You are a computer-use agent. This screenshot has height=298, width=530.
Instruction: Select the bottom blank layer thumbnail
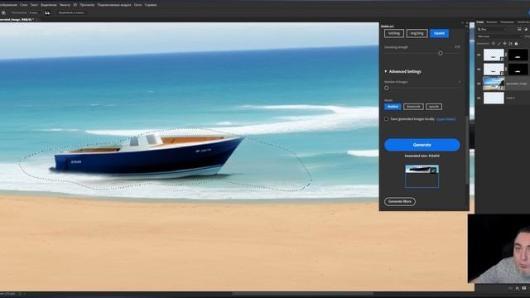494,98
